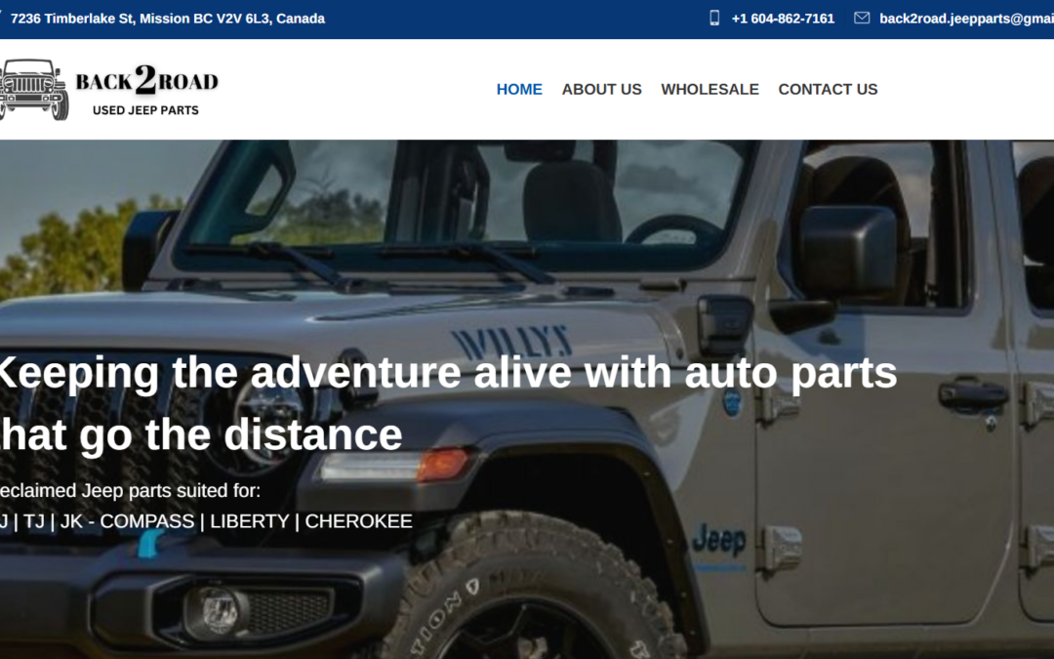Click the envelope email icon
The width and height of the screenshot is (1054, 659).
point(861,19)
